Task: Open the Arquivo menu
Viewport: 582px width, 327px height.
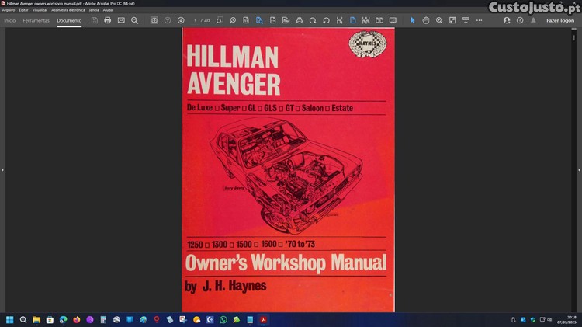Action: 9,10
